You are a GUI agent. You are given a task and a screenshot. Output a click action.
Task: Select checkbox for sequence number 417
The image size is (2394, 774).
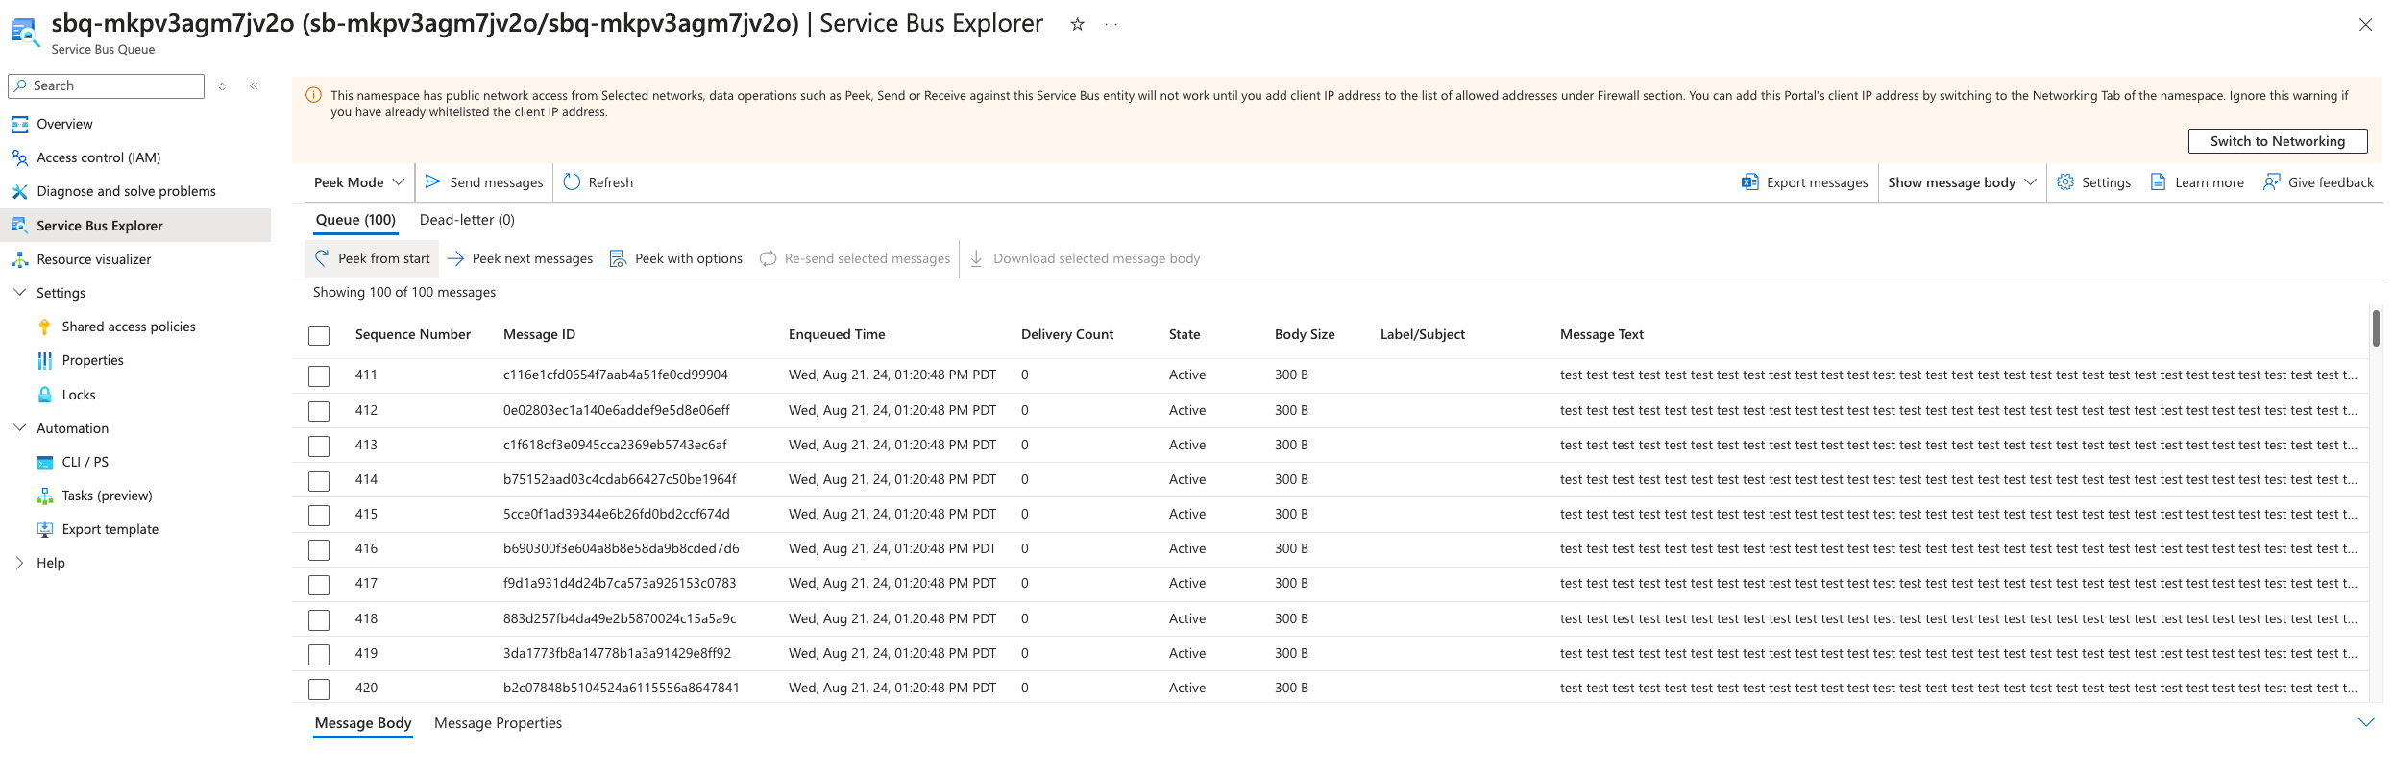[319, 584]
